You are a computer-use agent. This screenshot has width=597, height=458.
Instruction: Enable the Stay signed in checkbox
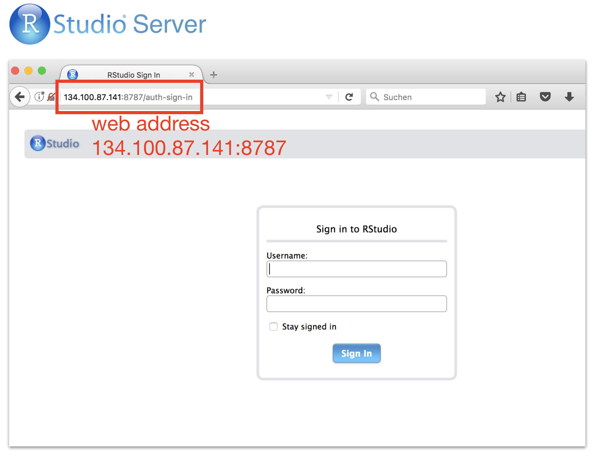click(273, 327)
